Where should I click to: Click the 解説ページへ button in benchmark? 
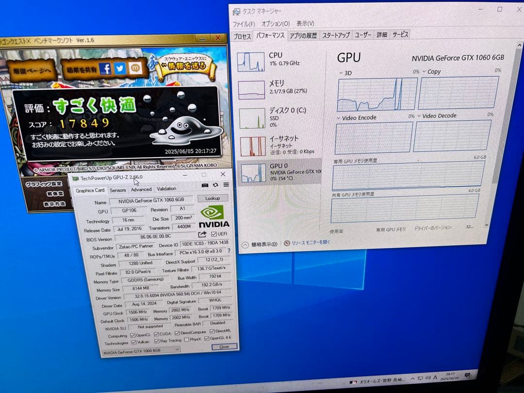coord(32,70)
